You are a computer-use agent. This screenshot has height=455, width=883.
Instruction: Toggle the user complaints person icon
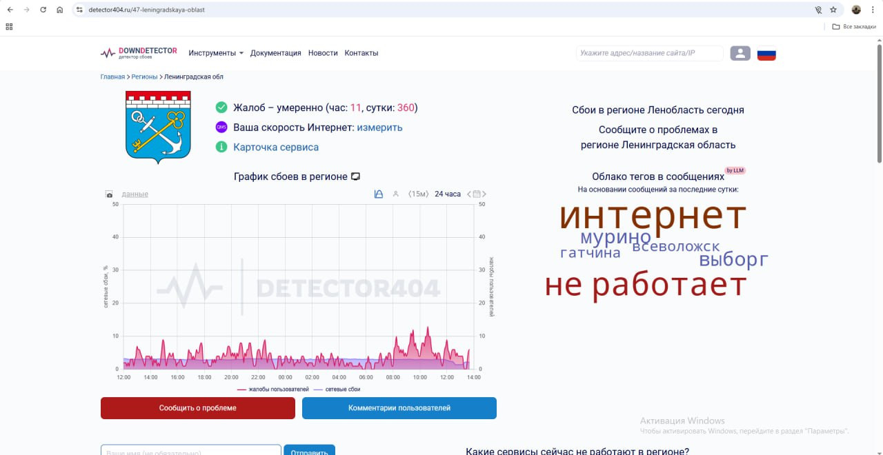click(395, 194)
